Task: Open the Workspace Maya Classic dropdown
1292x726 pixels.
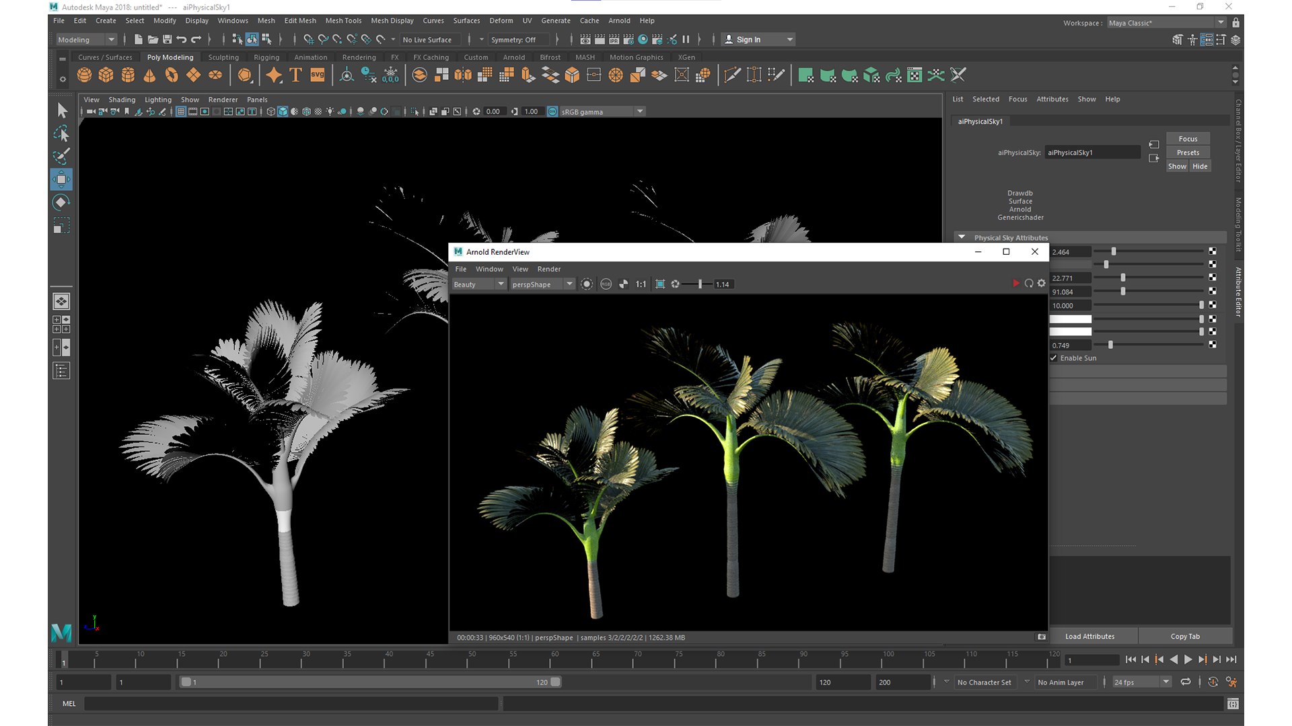Action: pos(1166,23)
